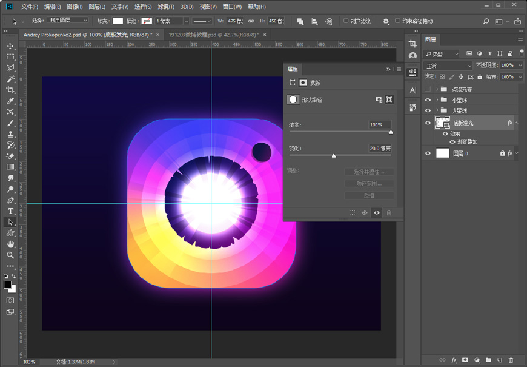Select the Polygonal Lasso tool

[10, 68]
